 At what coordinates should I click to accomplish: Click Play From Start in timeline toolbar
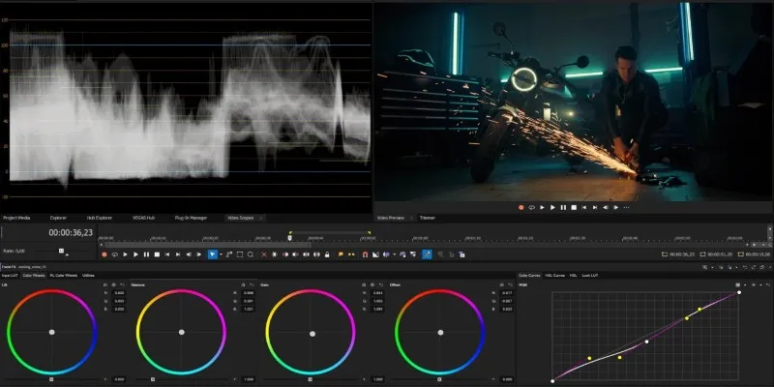[x=126, y=254]
